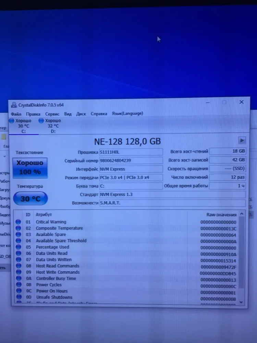Screen dimensions: 257x343
Task: Click power on count value 12 раз
Action: tap(227, 177)
